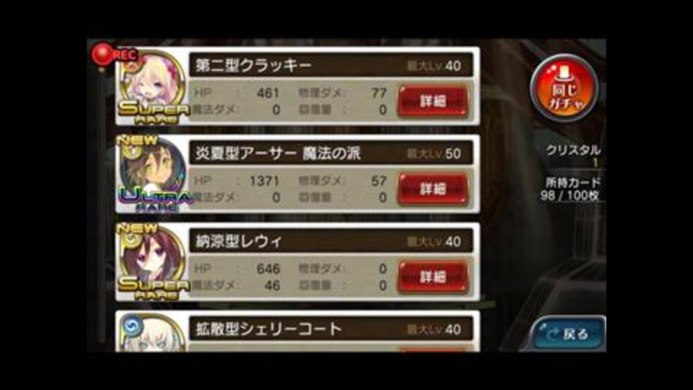This screenshot has width=693, height=390.
Task: Open 詳細 for 炎夏型アーサー 魔法の派
Action: tap(432, 189)
